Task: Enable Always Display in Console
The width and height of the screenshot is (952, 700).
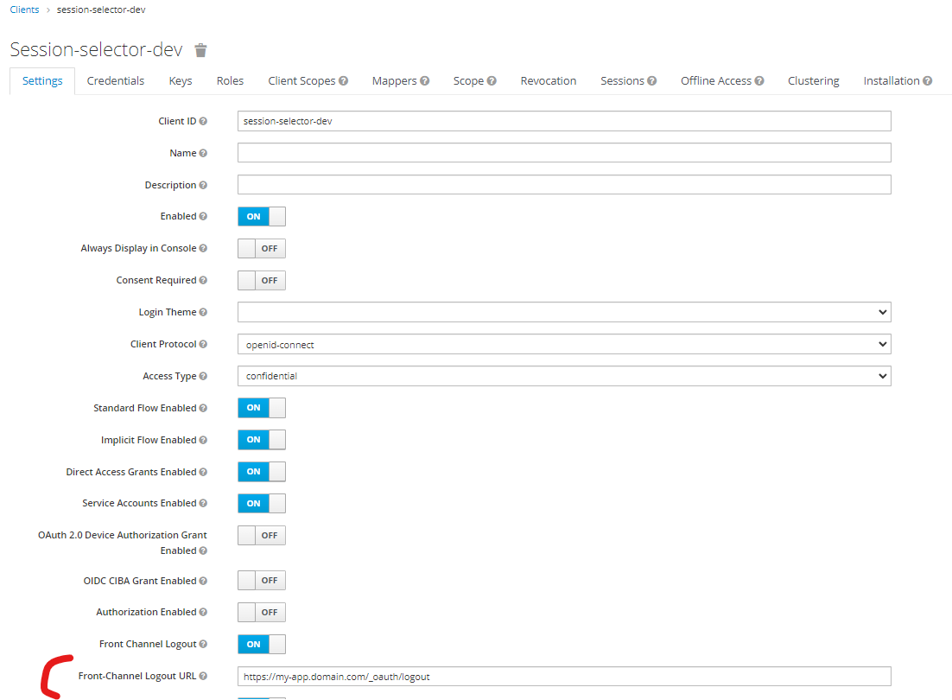Action: click(261, 248)
